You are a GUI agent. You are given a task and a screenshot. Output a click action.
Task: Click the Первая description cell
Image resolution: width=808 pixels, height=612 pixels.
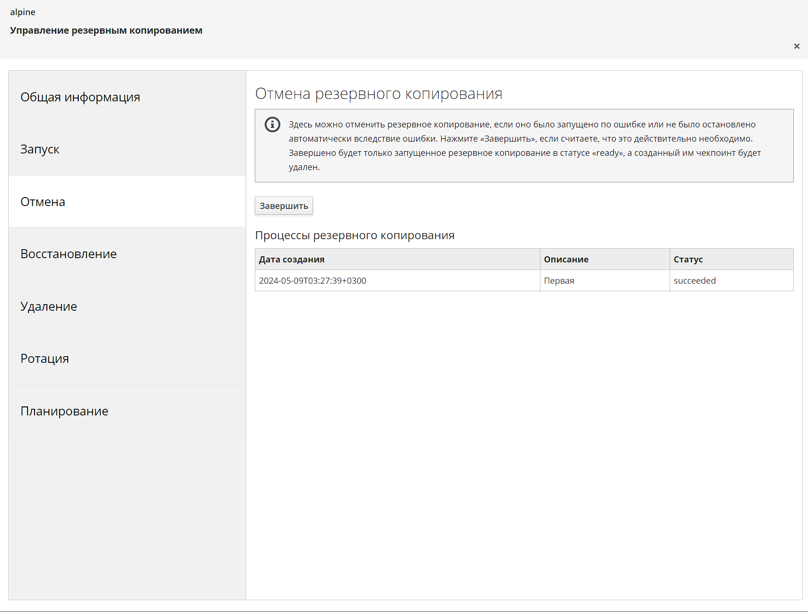559,281
